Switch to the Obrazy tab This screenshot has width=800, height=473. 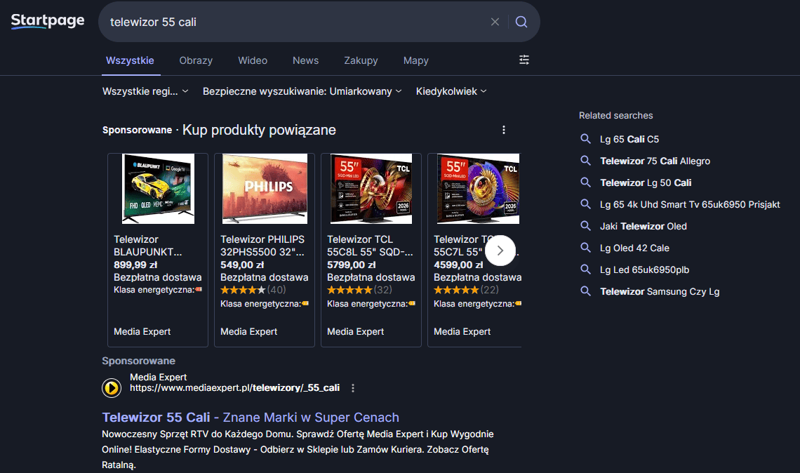[x=196, y=60]
